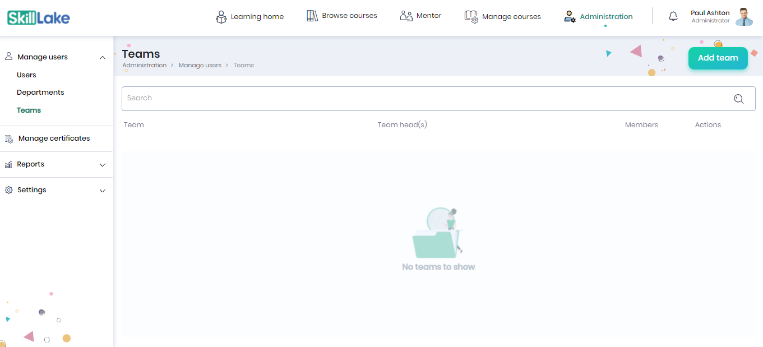The width and height of the screenshot is (763, 347).
Task: Click the Paul Ashton username text
Action: tap(710, 13)
